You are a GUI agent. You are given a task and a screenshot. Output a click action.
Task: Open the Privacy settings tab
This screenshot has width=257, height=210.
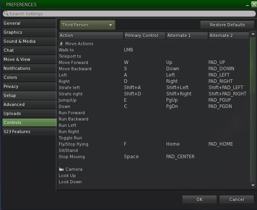coord(29,86)
